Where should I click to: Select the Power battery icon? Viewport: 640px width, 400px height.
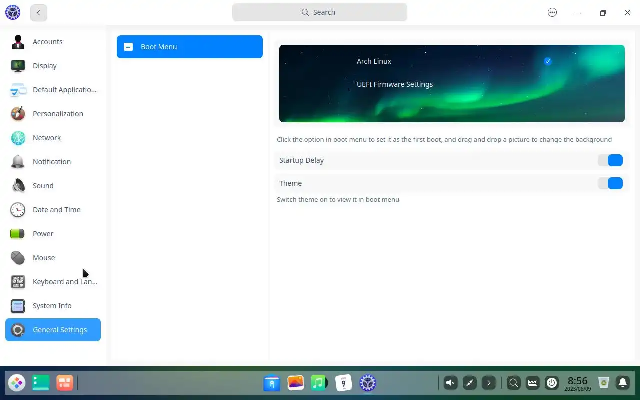coord(18,234)
